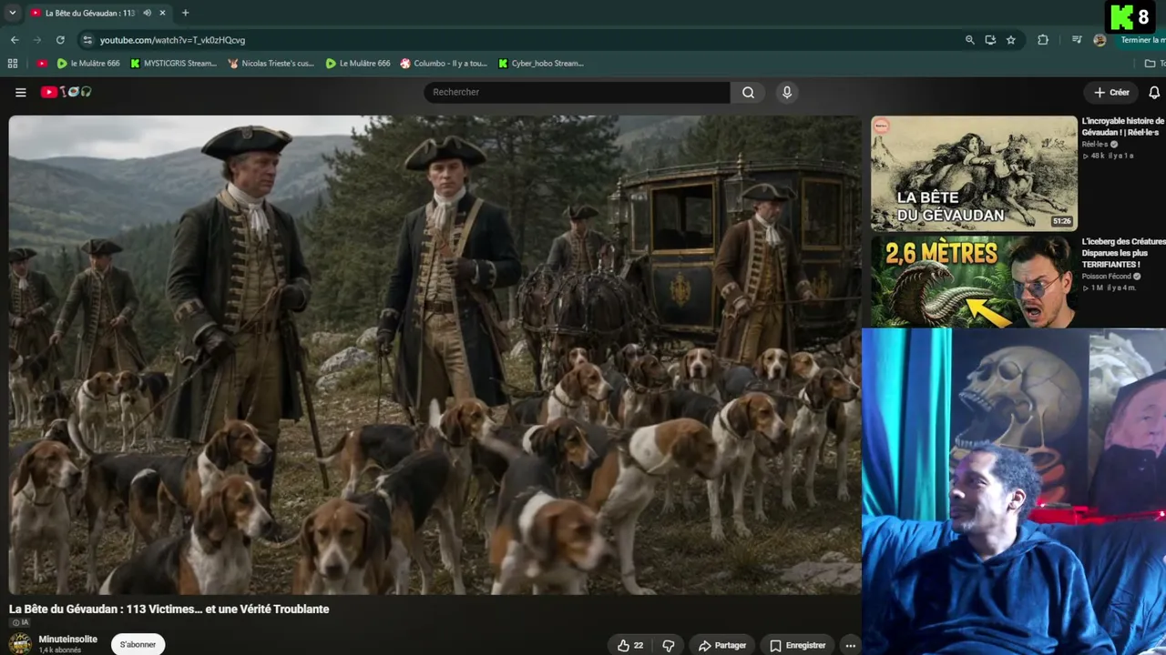
Task: Open the browser profile avatar
Action: (x=1100, y=40)
